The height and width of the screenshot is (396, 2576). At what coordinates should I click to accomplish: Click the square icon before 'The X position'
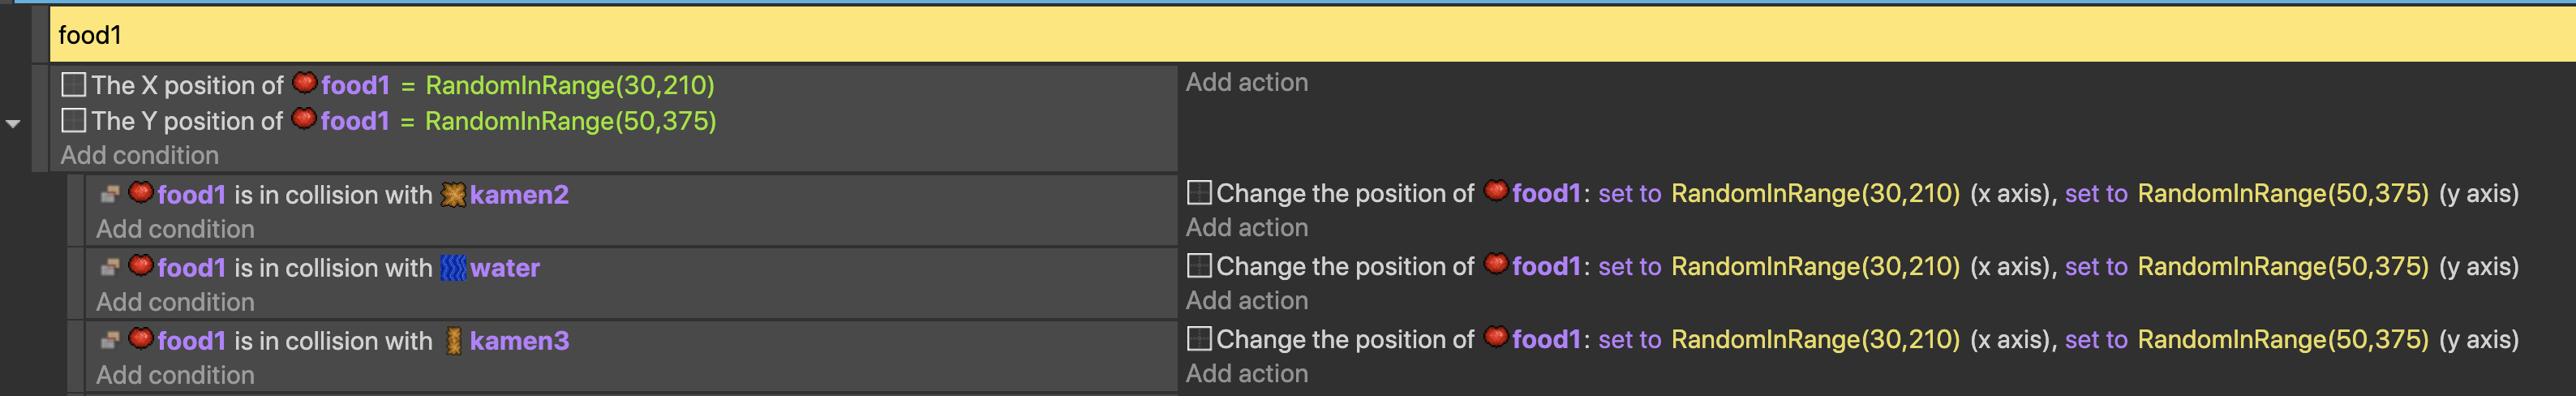tap(74, 85)
